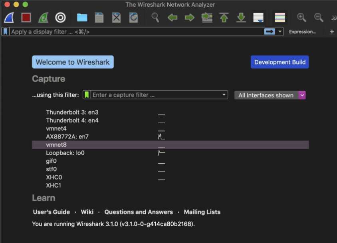
Task: Click the Welcome to Wireshark banner
Action: (73, 62)
